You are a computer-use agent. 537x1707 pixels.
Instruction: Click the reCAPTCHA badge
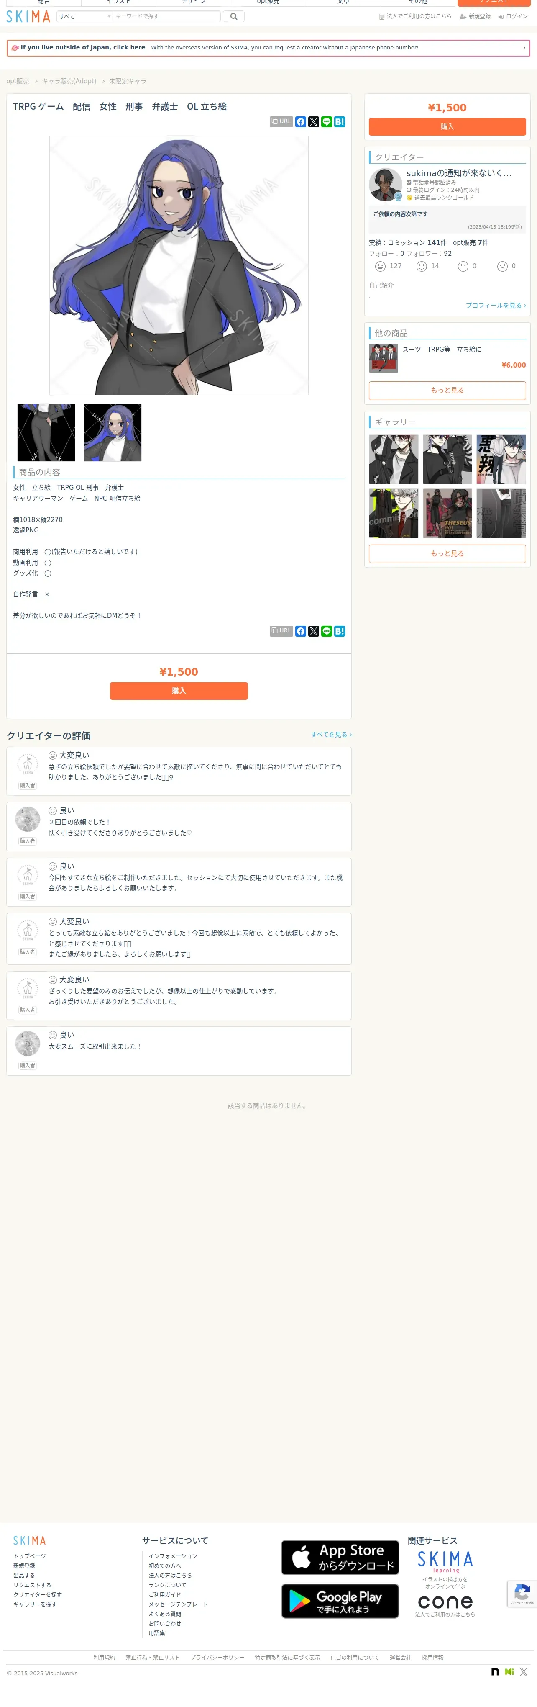click(522, 1594)
